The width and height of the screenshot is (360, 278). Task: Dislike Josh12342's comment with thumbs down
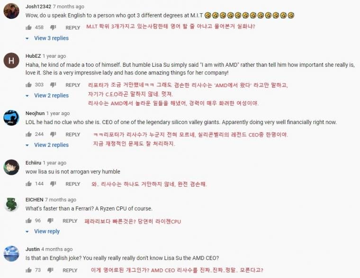tap(53, 27)
